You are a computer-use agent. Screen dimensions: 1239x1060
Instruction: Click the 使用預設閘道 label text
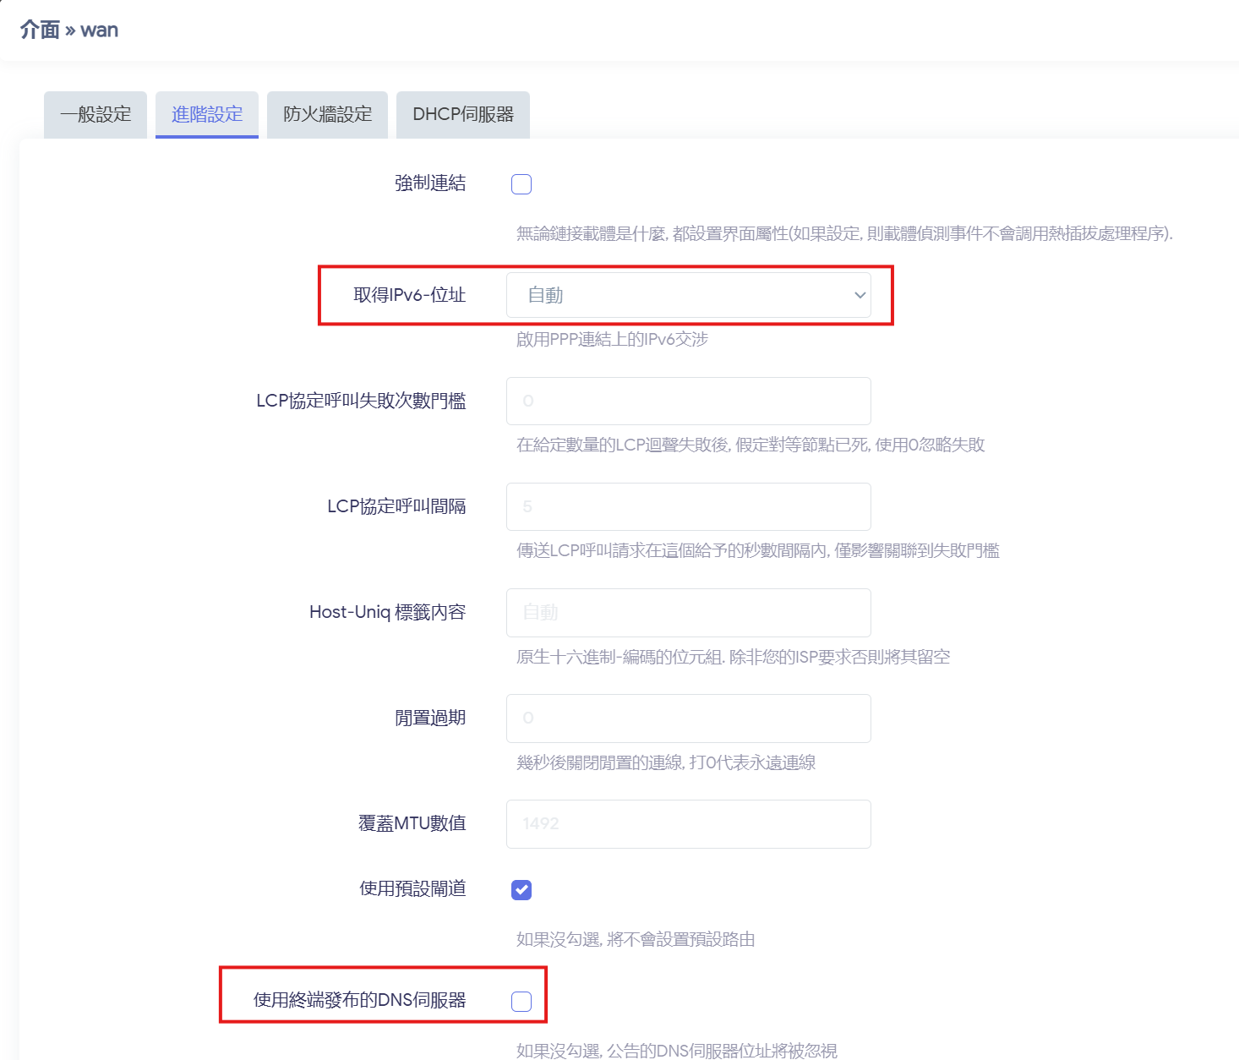click(x=412, y=888)
